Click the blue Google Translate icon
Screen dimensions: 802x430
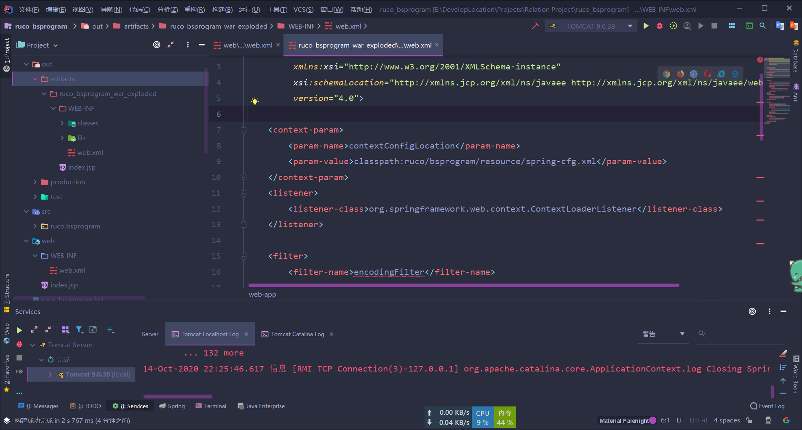point(780,26)
